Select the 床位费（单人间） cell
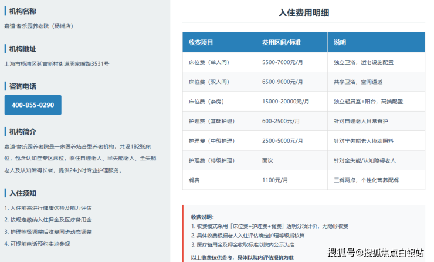434x262 pixels. click(219, 62)
